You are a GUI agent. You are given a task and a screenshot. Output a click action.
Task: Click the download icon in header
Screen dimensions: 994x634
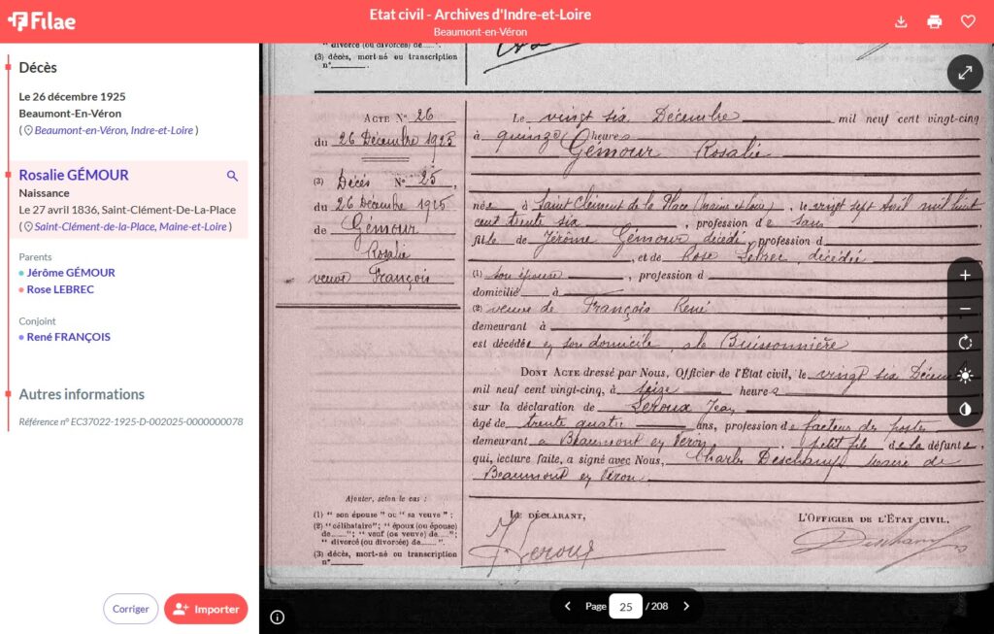click(901, 21)
